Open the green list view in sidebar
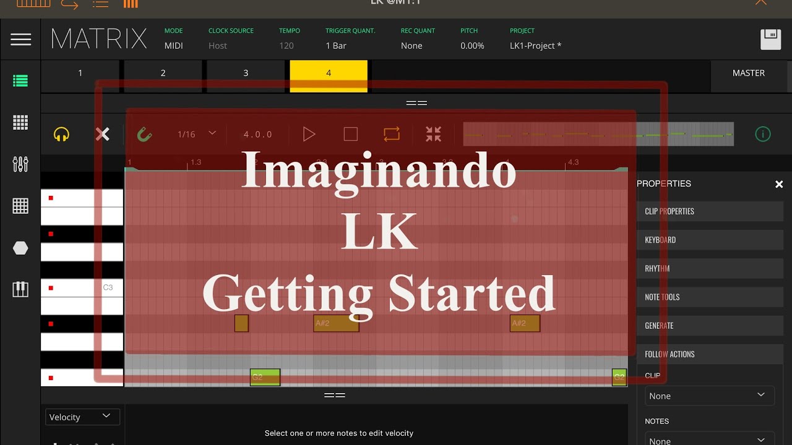Screen dimensions: 792x445 (x=20, y=80)
